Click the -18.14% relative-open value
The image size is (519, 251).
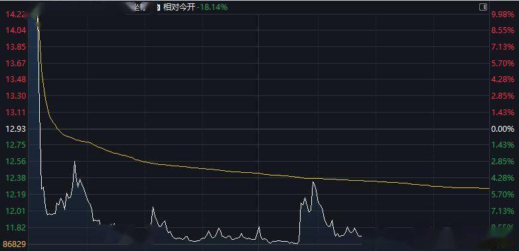212,7
